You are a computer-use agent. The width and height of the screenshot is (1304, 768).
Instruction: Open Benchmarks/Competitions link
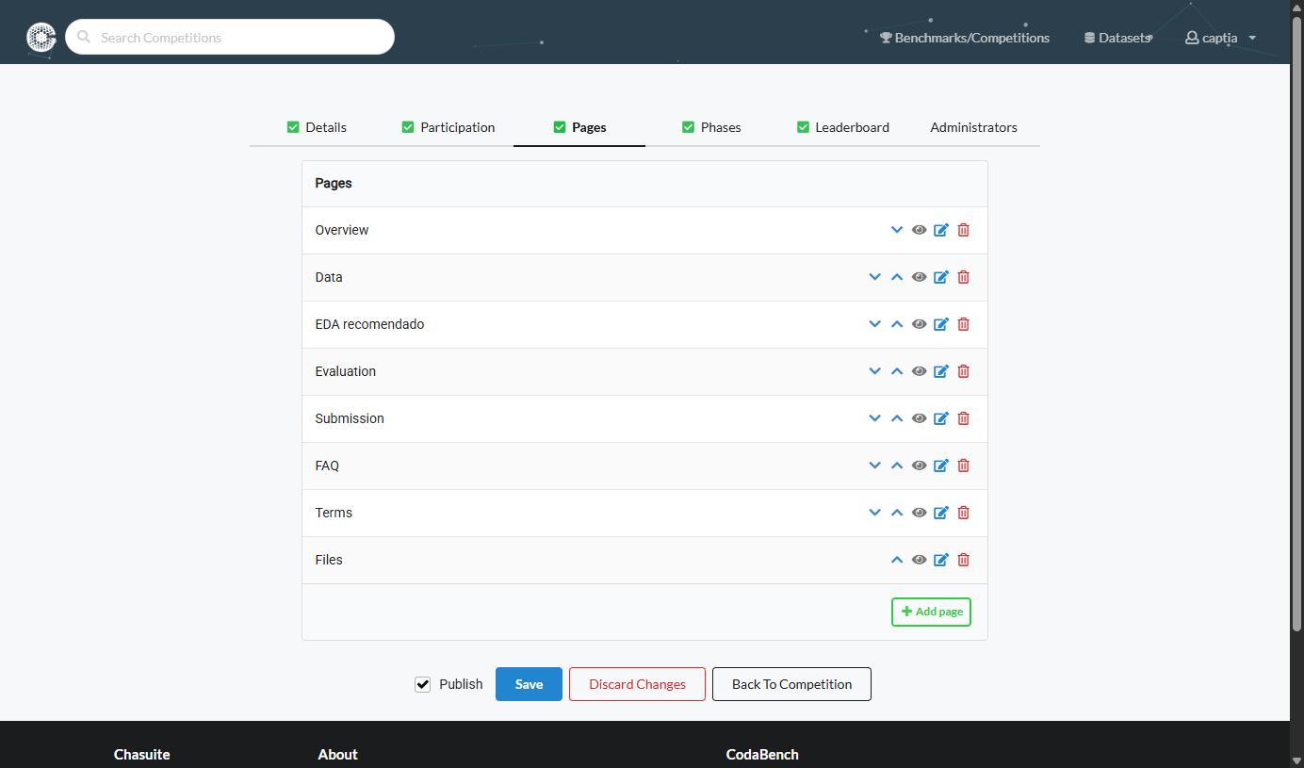click(965, 38)
